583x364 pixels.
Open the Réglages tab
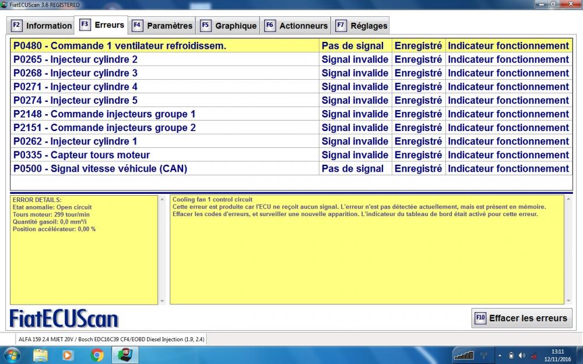pos(360,26)
